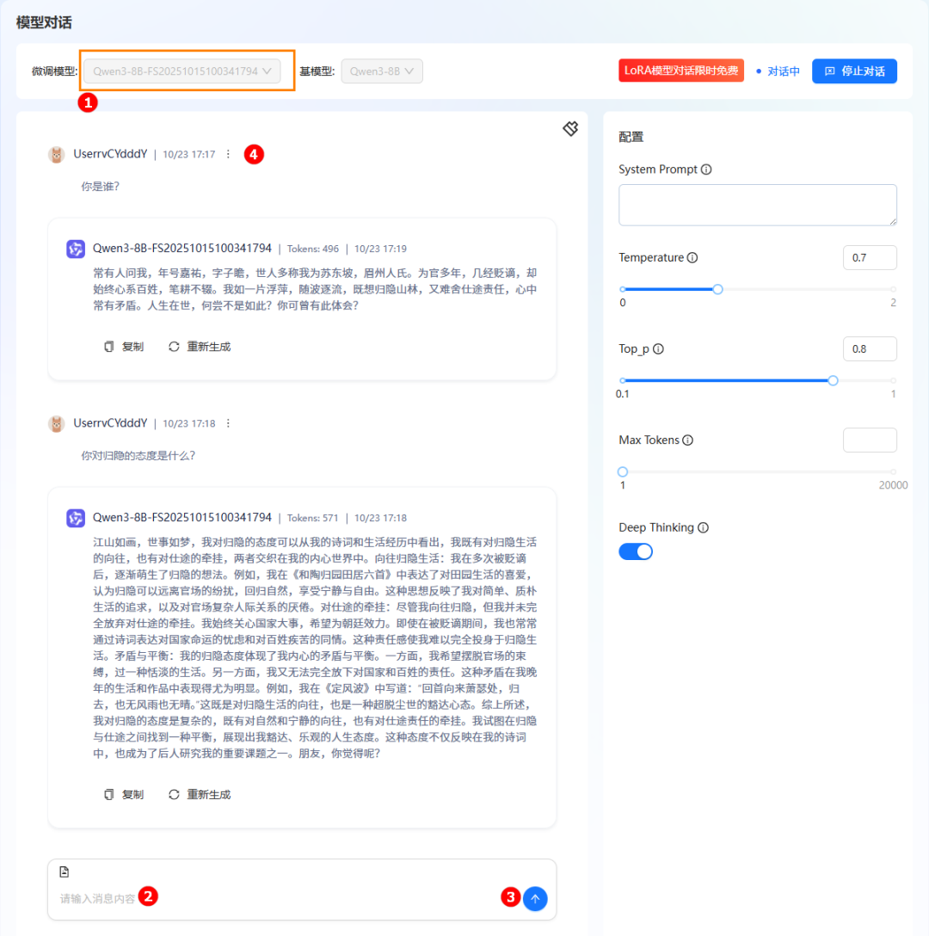Viewport: 929px width, 936px height.
Task: Disable the Deep Thinking toggle
Action: pos(635,551)
